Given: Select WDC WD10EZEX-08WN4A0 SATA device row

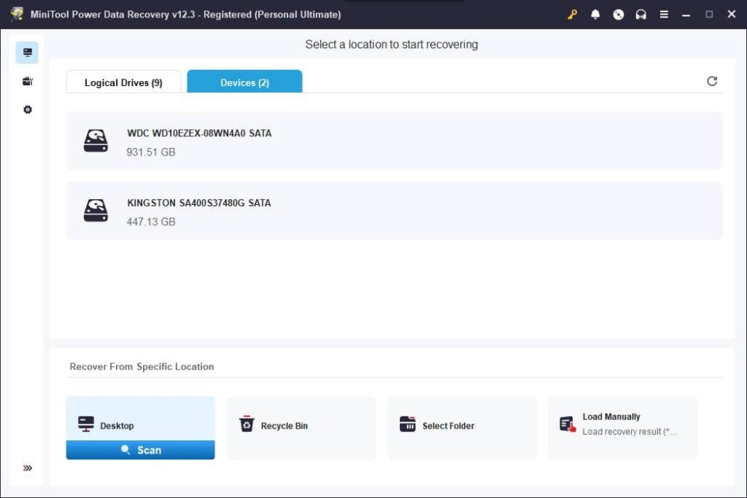Looking at the screenshot, I should coord(395,141).
